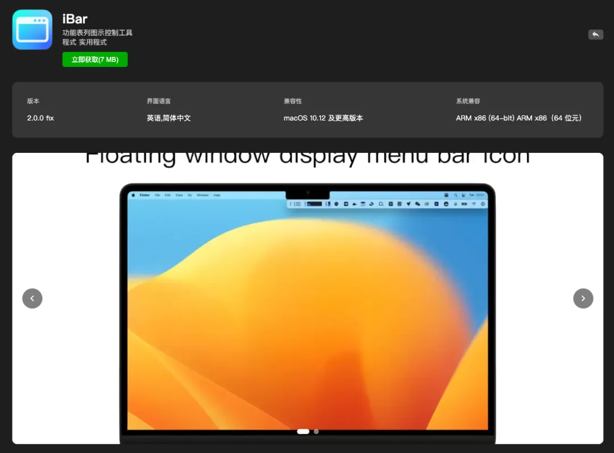The image size is (614, 453).
Task: Click the subtitle 功能表列图示控制工具
Action: 97,32
